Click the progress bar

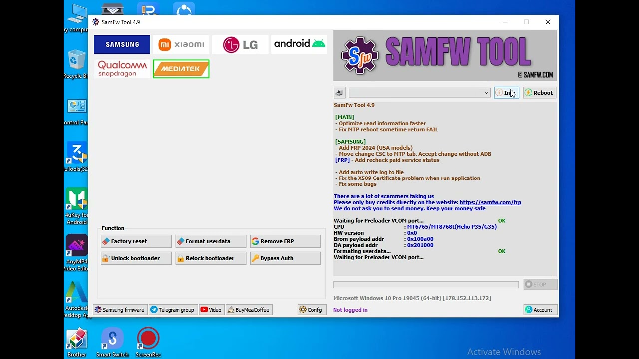(426, 285)
